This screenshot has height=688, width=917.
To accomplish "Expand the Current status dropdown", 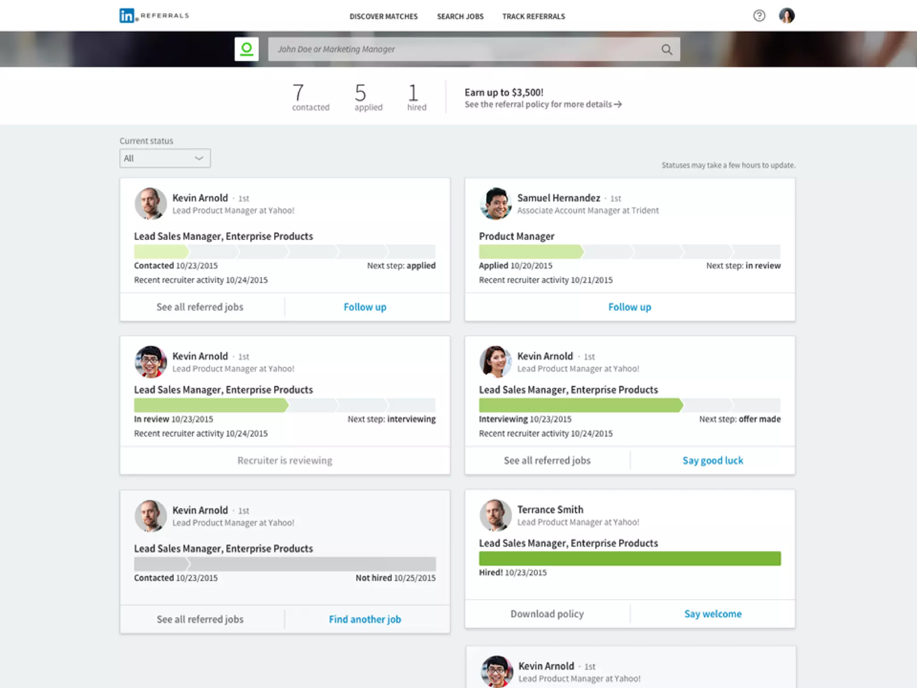I will tap(165, 158).
